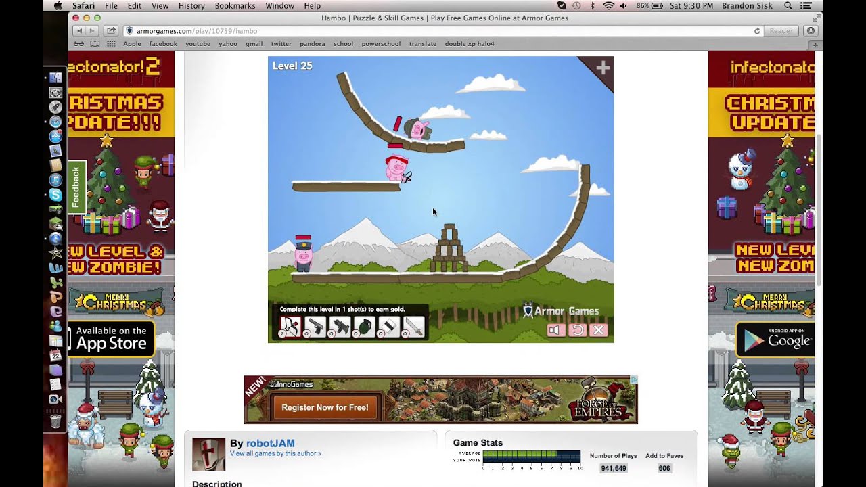Image resolution: width=866 pixels, height=487 pixels.
Task: Open the battery status menu
Action: tap(649, 5)
